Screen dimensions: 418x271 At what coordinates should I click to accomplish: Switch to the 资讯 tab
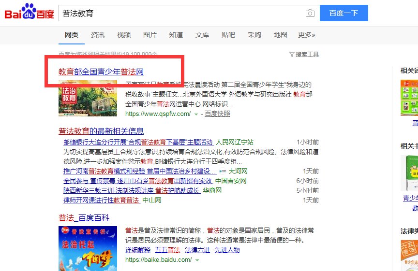tap(98, 35)
